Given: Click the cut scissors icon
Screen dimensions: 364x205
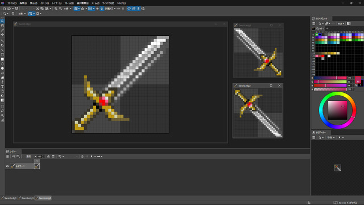Looking at the screenshot, I should coord(38,9).
